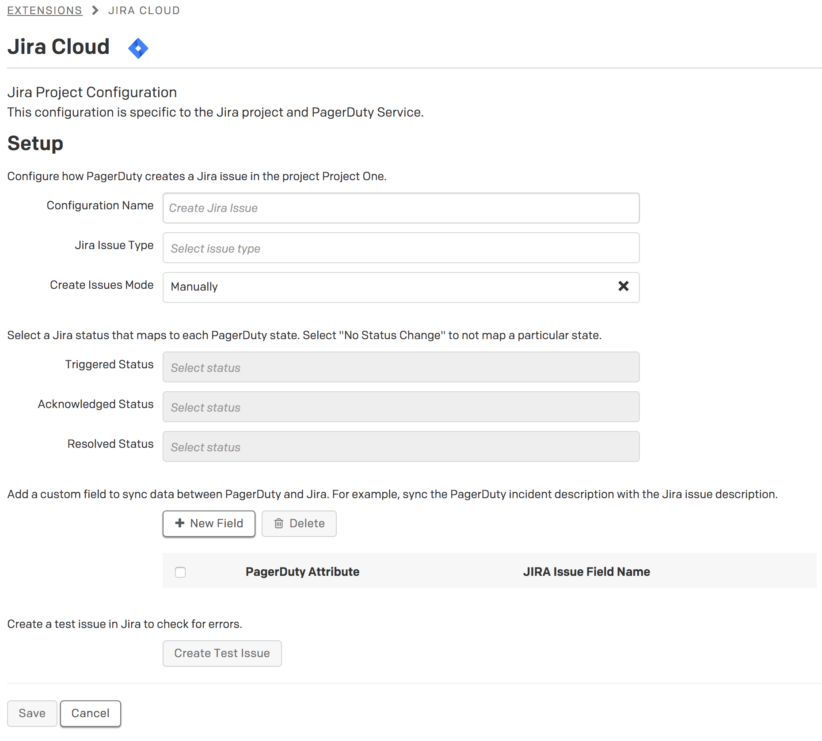Screen dimensions: 822x741
Task: Click the Create Issues Mode label
Action: click(x=102, y=285)
